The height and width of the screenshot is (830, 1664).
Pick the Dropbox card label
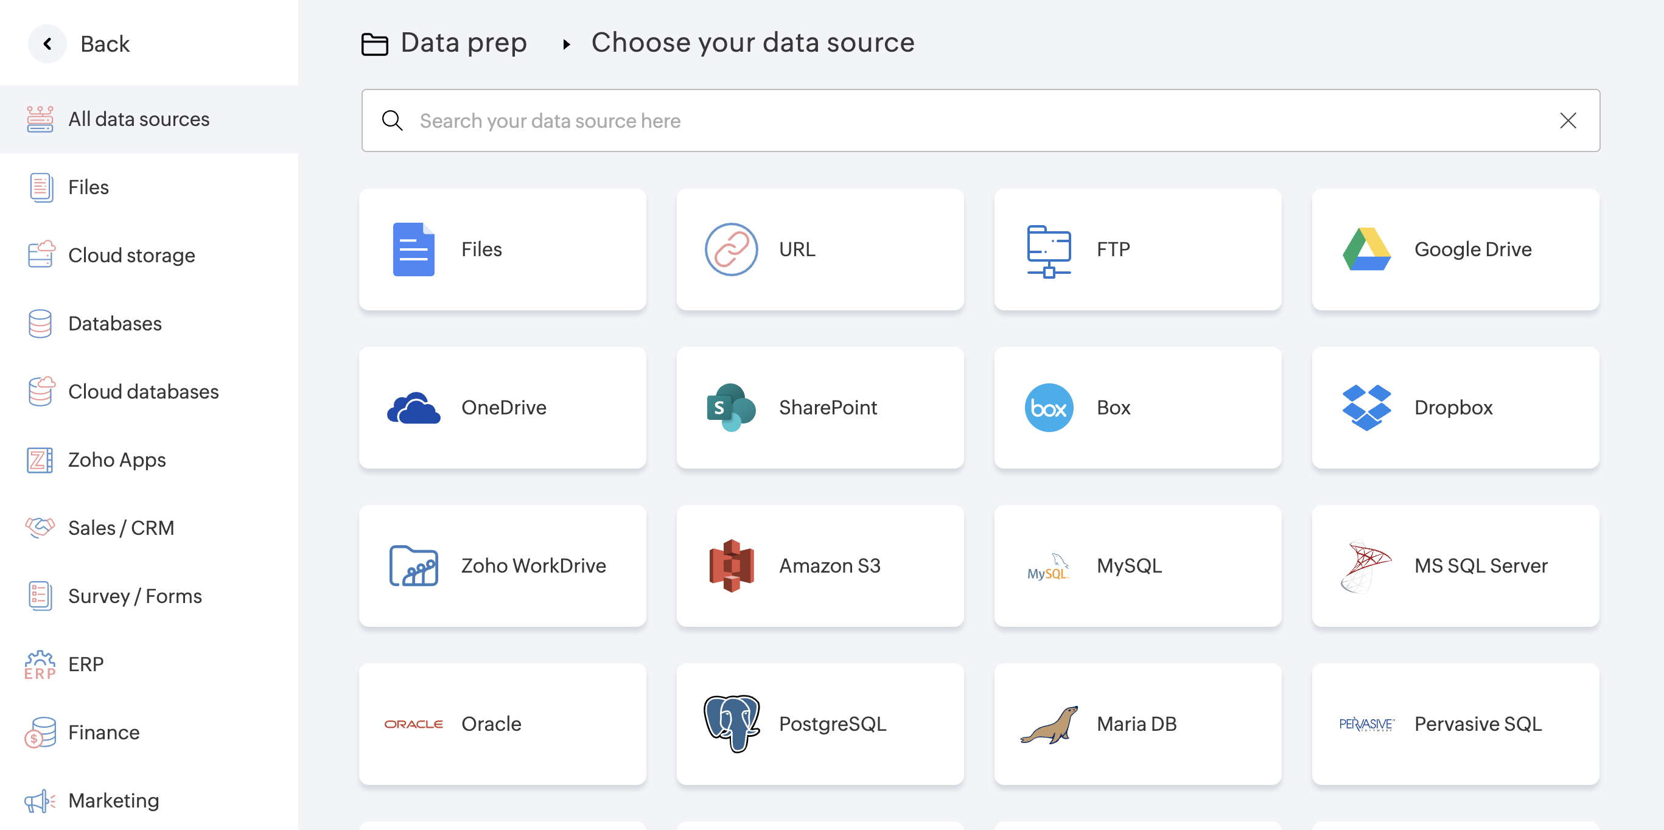1453,408
